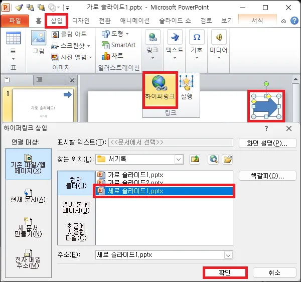Select 열어 본 웹 페이지 option
Viewport: 301px width, 282px height.
(x=76, y=208)
